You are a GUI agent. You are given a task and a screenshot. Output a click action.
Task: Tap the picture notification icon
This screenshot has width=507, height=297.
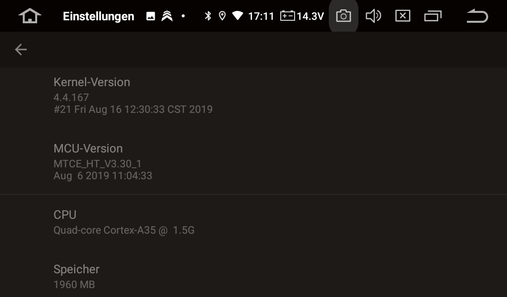(151, 16)
